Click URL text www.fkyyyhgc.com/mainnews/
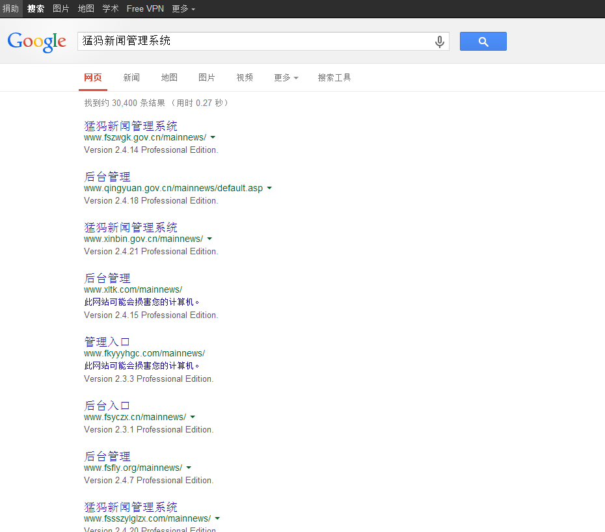Screen dimensions: 605x532 click(x=144, y=353)
